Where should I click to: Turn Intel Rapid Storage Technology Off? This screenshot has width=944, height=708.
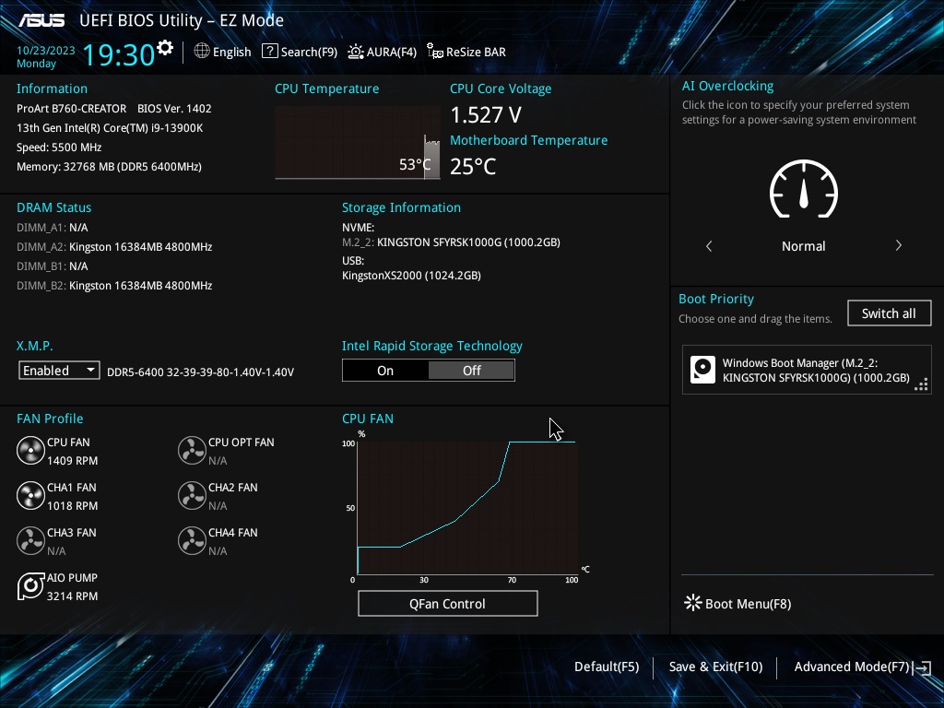point(471,371)
